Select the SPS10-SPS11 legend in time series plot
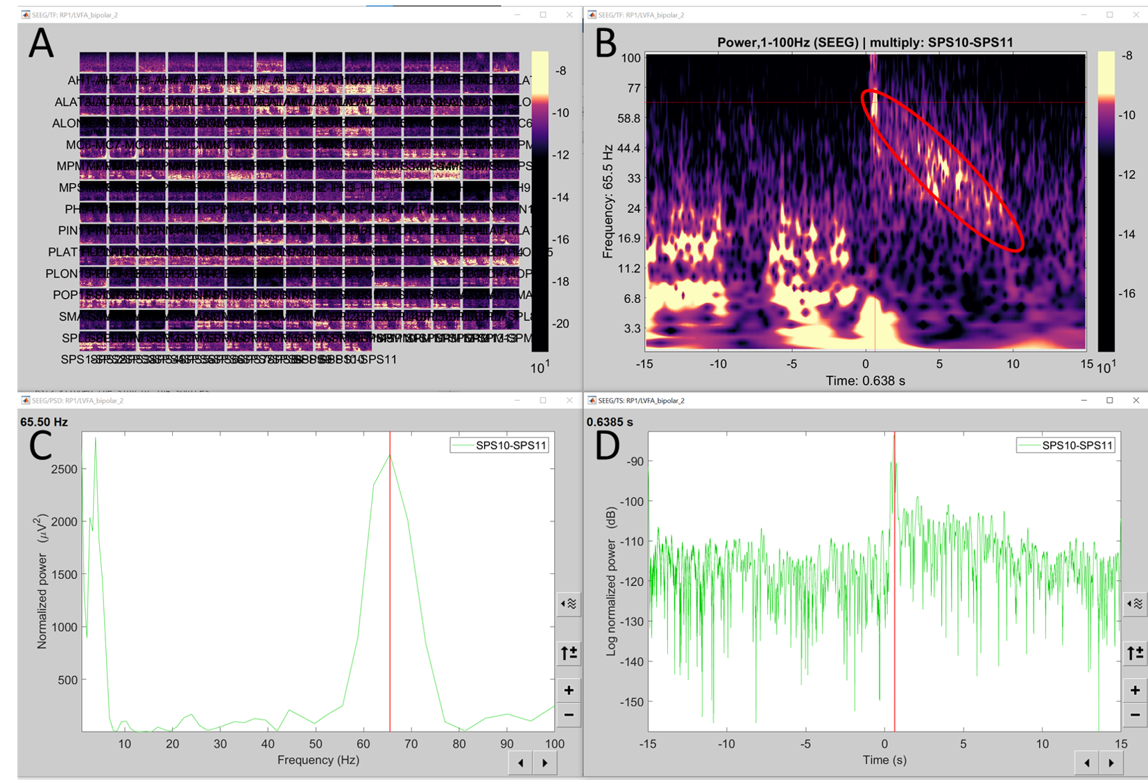 (x=1065, y=445)
